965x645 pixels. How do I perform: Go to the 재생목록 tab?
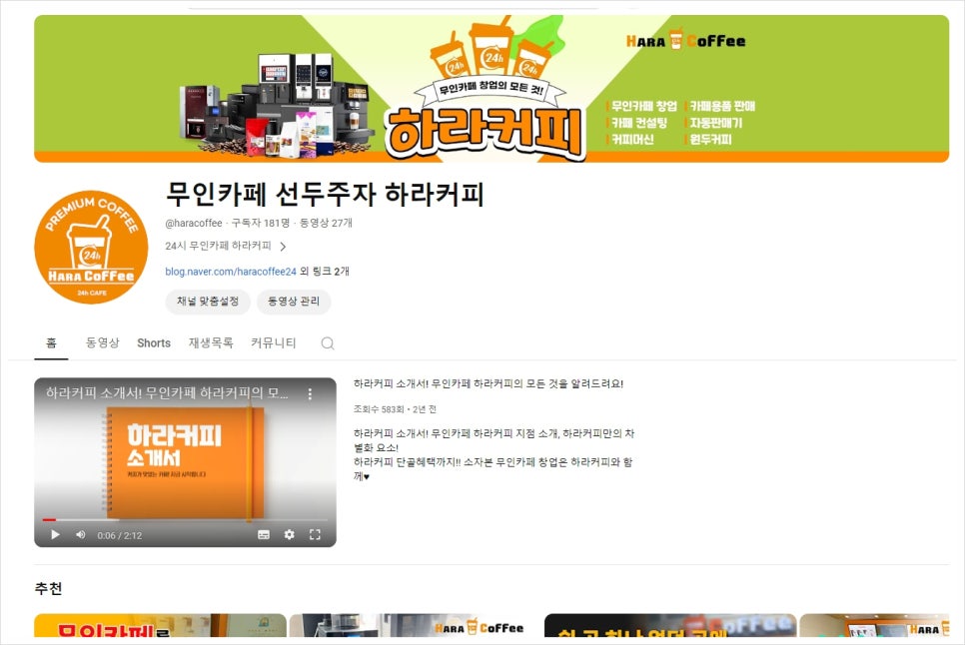click(211, 343)
